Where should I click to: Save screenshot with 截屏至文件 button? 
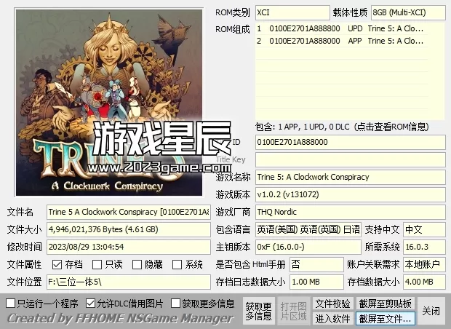click(x=385, y=319)
